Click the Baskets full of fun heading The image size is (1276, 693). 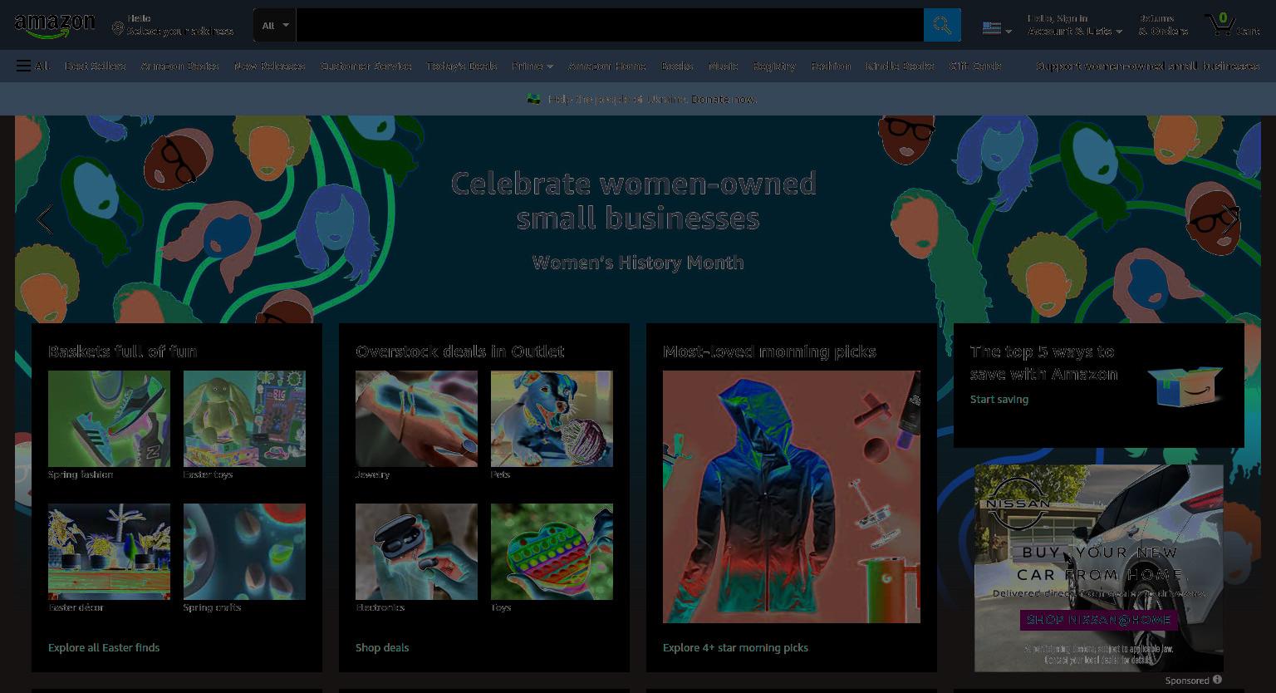tap(123, 351)
